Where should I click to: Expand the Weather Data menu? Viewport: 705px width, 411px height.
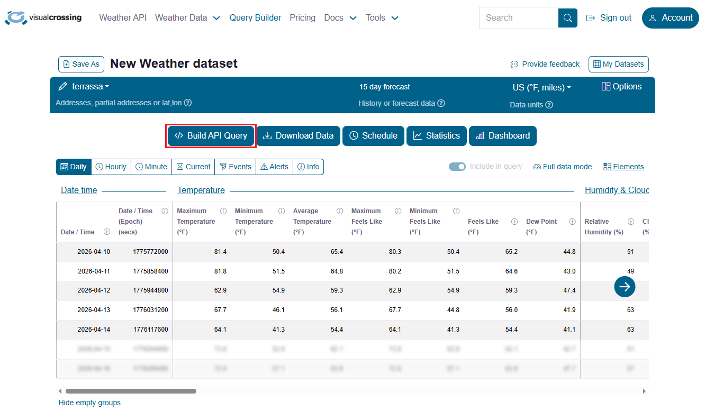click(x=187, y=18)
